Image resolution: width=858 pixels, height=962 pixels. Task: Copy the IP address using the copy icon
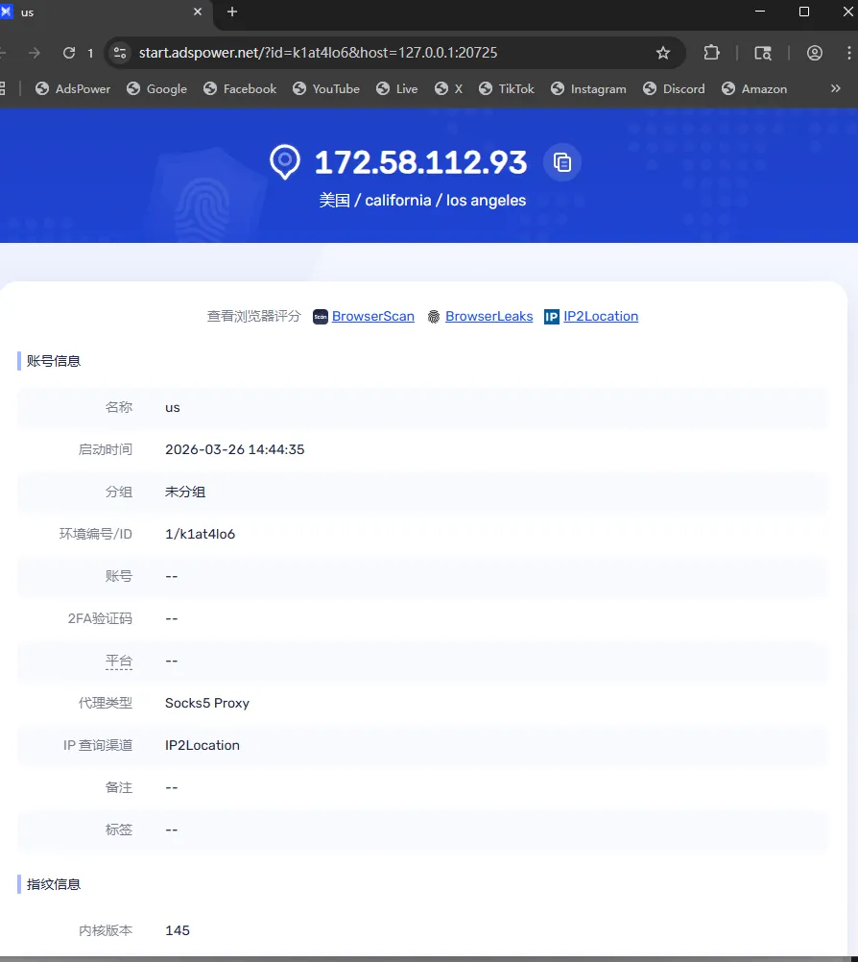[x=562, y=161]
